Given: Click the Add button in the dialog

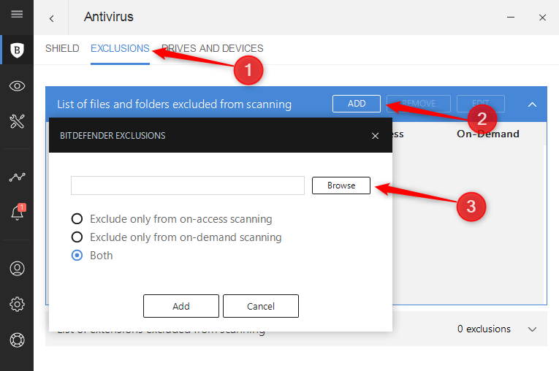Looking at the screenshot, I should coord(181,306).
